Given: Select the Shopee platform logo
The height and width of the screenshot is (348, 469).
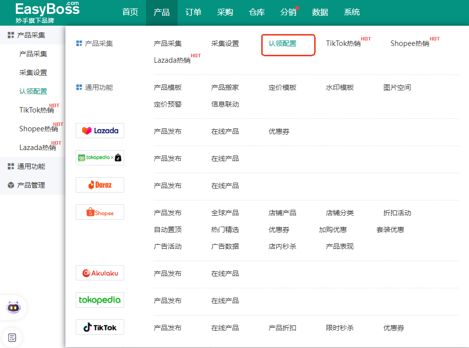Looking at the screenshot, I should coord(100,212).
